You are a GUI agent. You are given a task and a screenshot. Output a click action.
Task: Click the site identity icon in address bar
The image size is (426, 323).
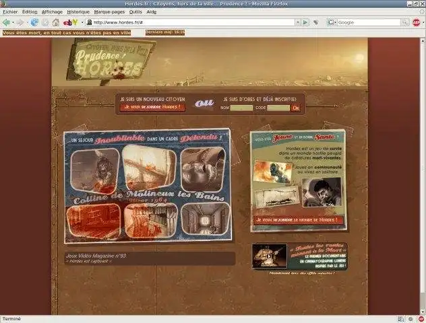pyautogui.click(x=89, y=22)
